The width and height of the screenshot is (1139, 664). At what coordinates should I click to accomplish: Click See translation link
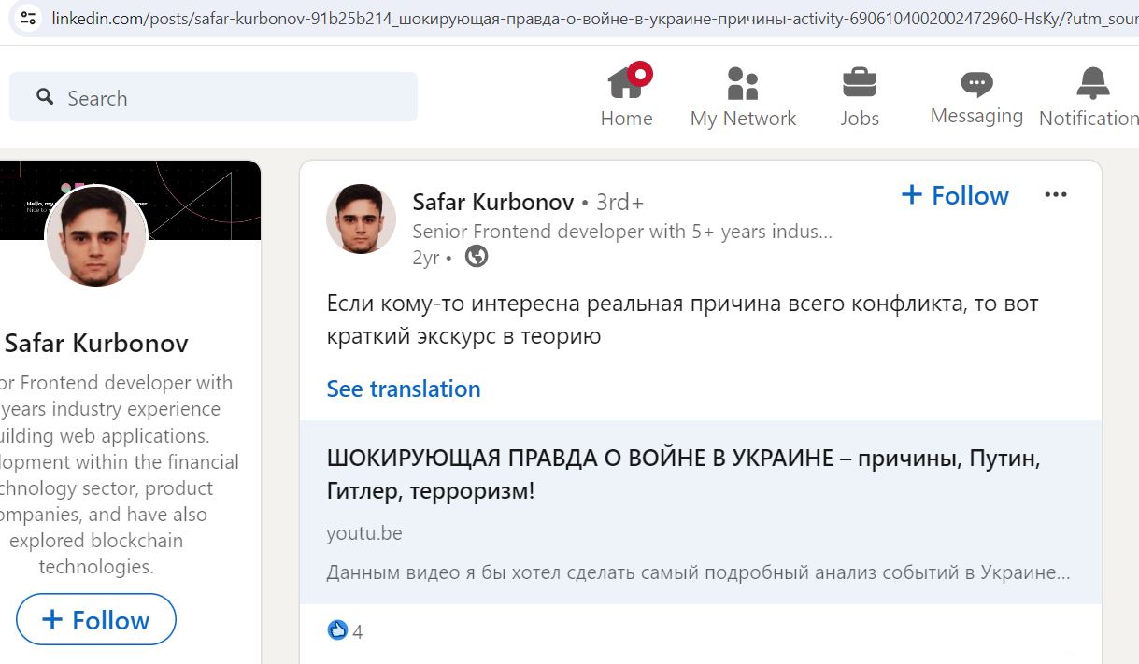pyautogui.click(x=404, y=389)
